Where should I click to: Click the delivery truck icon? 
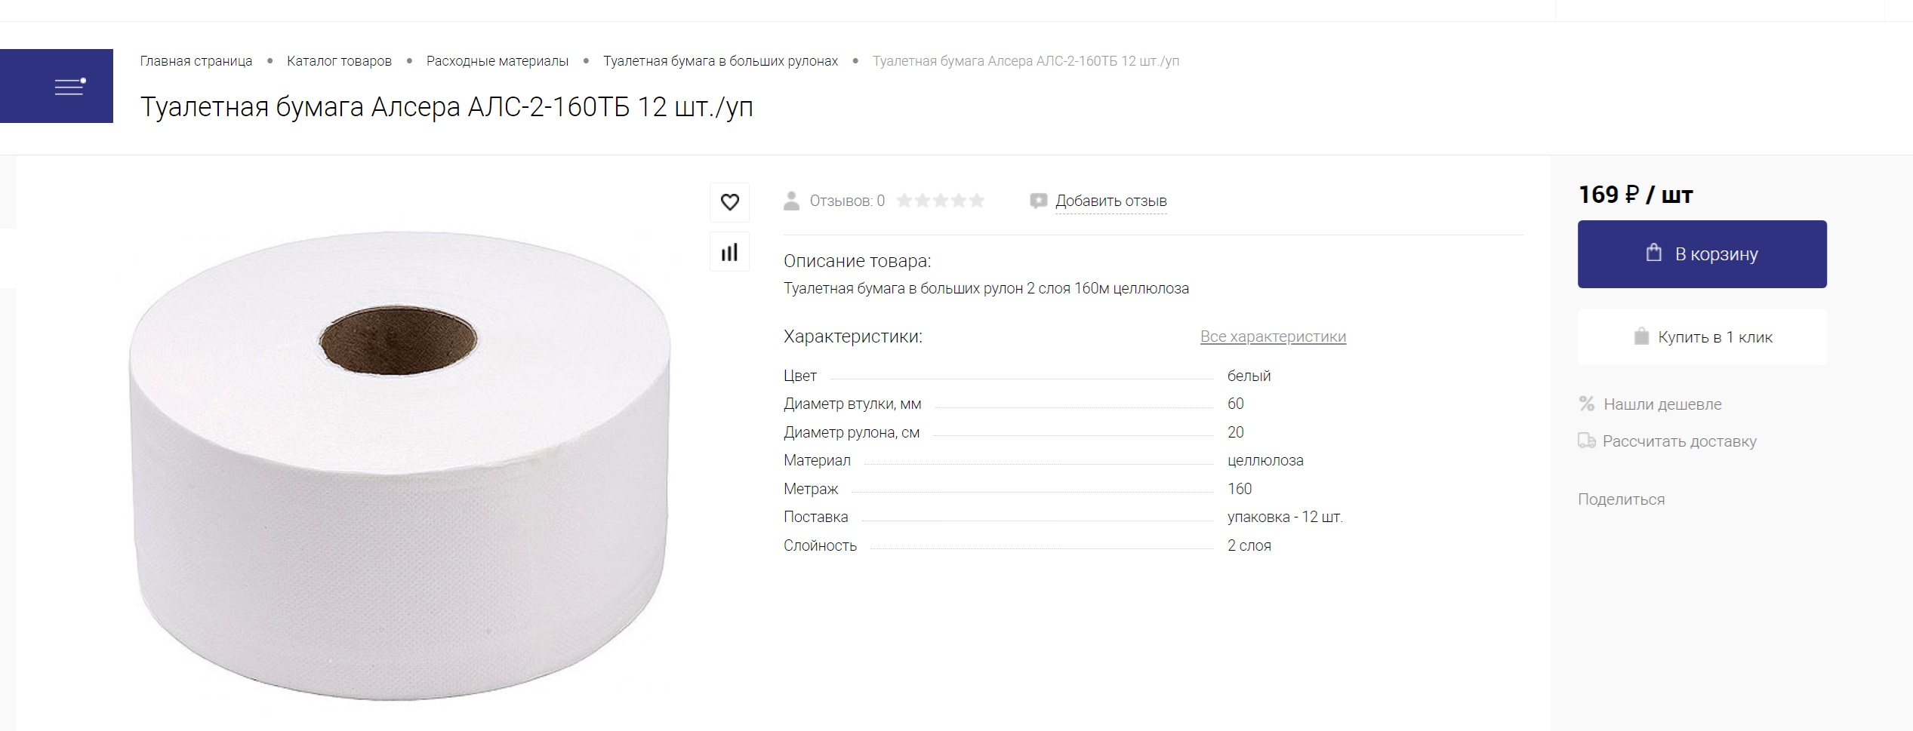click(x=1587, y=441)
